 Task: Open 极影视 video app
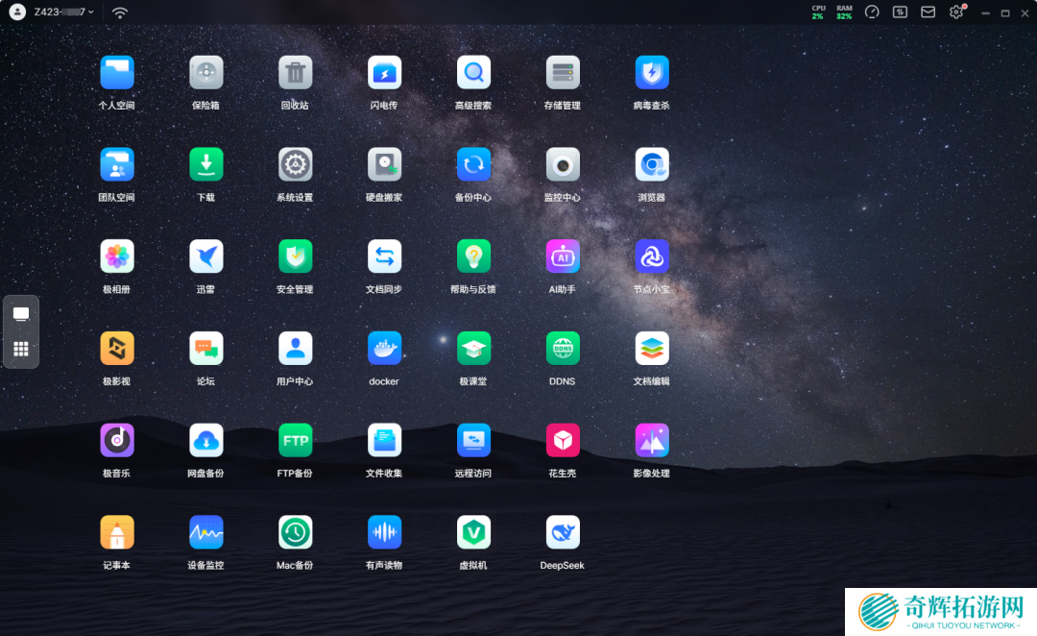[117, 349]
